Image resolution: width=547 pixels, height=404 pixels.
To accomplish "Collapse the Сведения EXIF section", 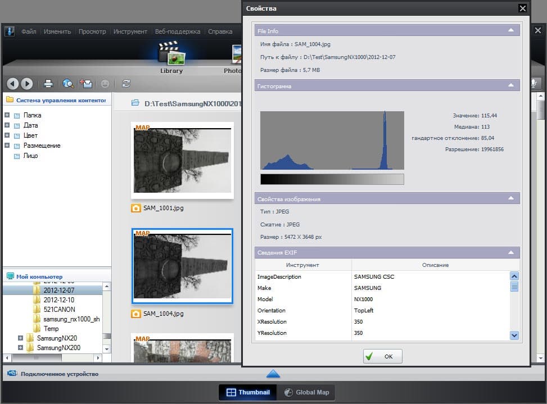I will coord(510,253).
